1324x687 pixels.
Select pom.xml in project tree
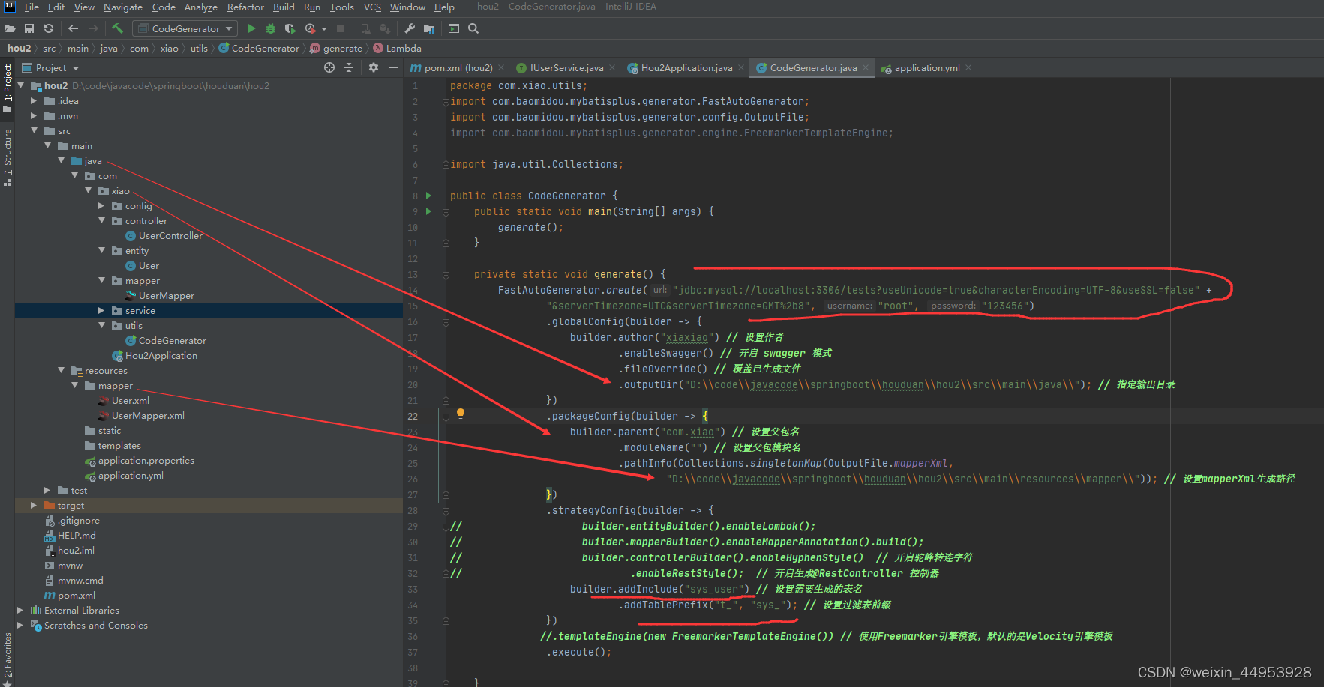pyautogui.click(x=76, y=595)
